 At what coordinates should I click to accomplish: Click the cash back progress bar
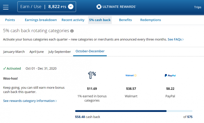click(134, 111)
